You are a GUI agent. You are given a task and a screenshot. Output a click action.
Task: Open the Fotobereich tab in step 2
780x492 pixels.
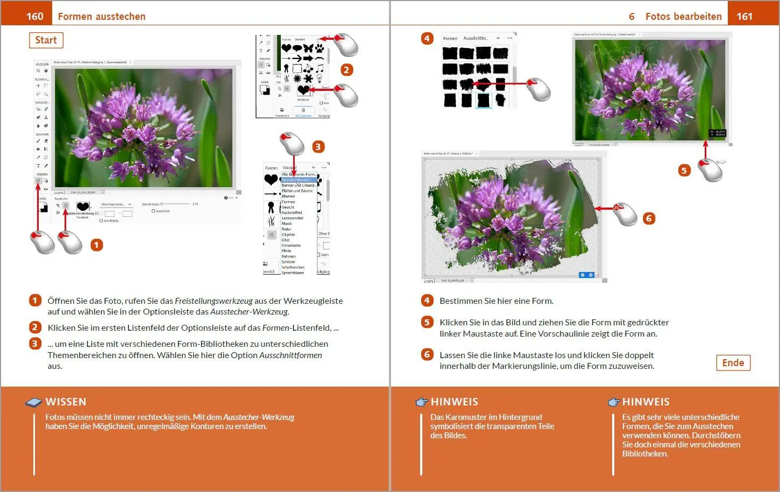tap(282, 112)
